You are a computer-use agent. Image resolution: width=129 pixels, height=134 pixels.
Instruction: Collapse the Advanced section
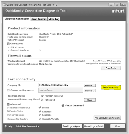point(8,104)
